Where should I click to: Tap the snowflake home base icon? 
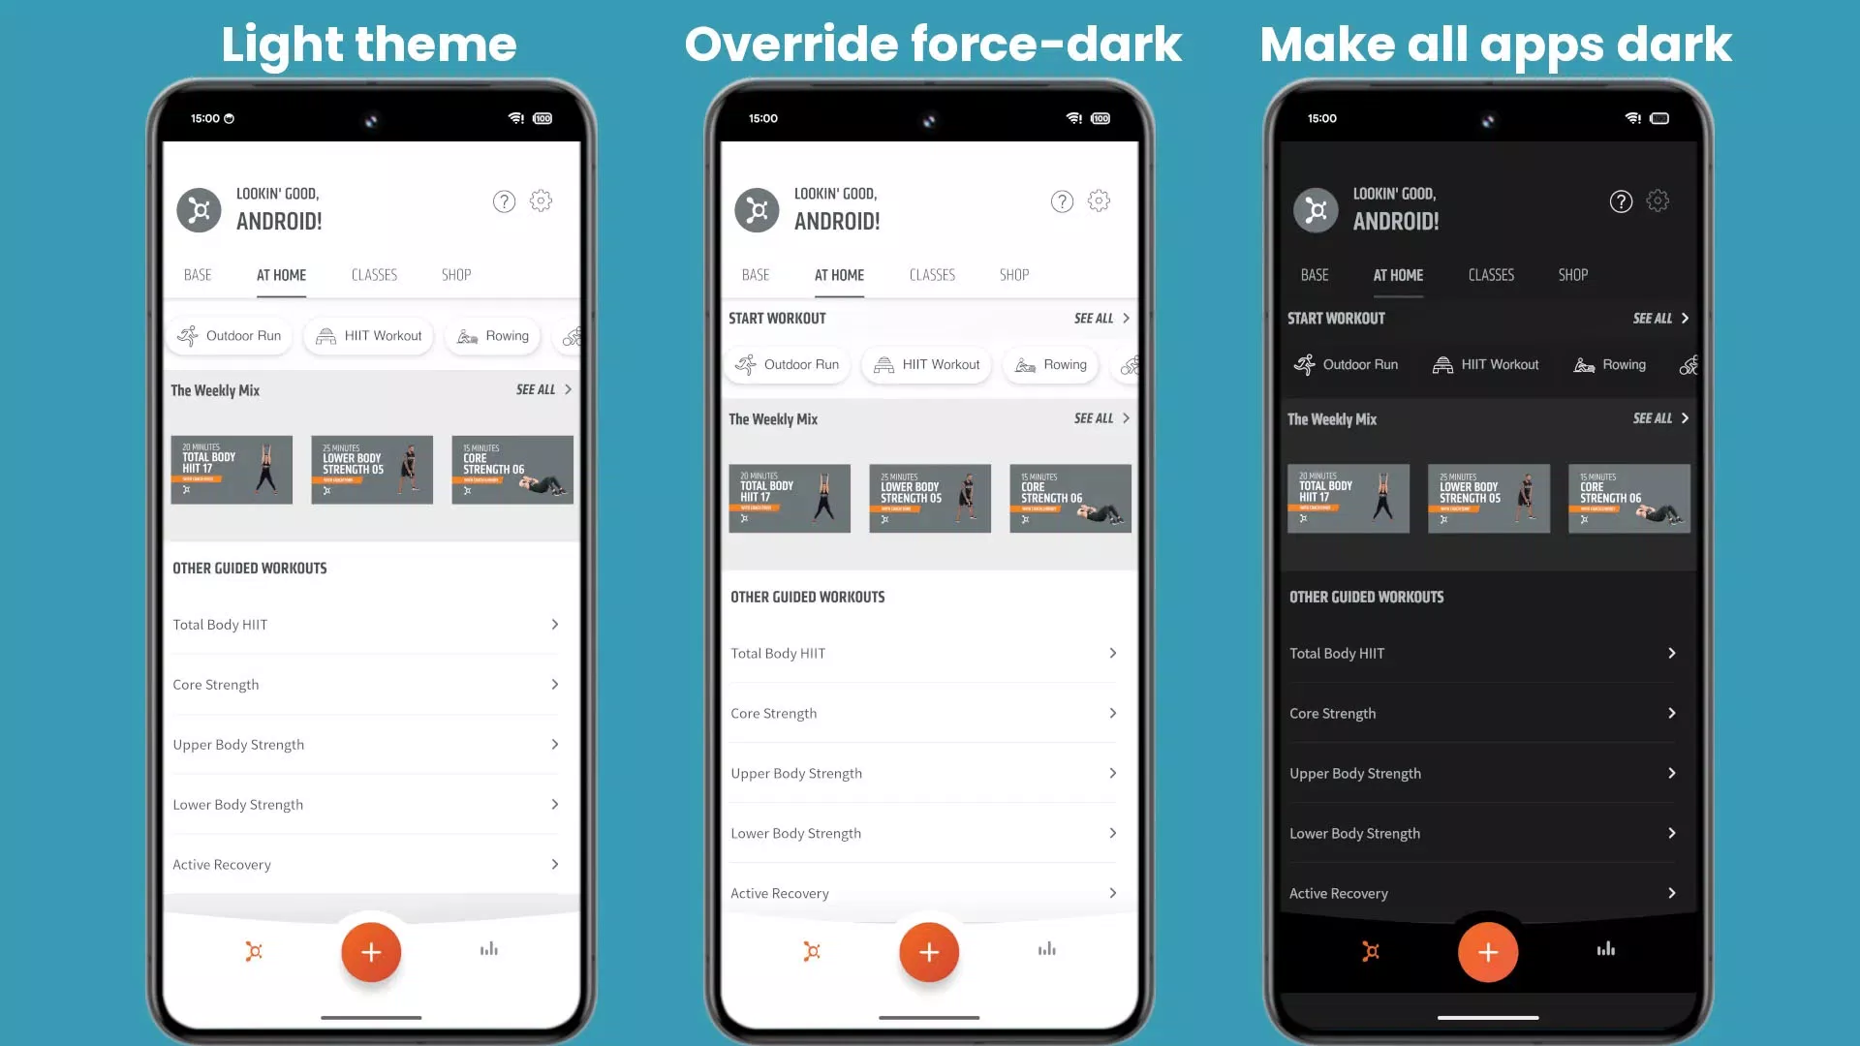[x=253, y=950]
